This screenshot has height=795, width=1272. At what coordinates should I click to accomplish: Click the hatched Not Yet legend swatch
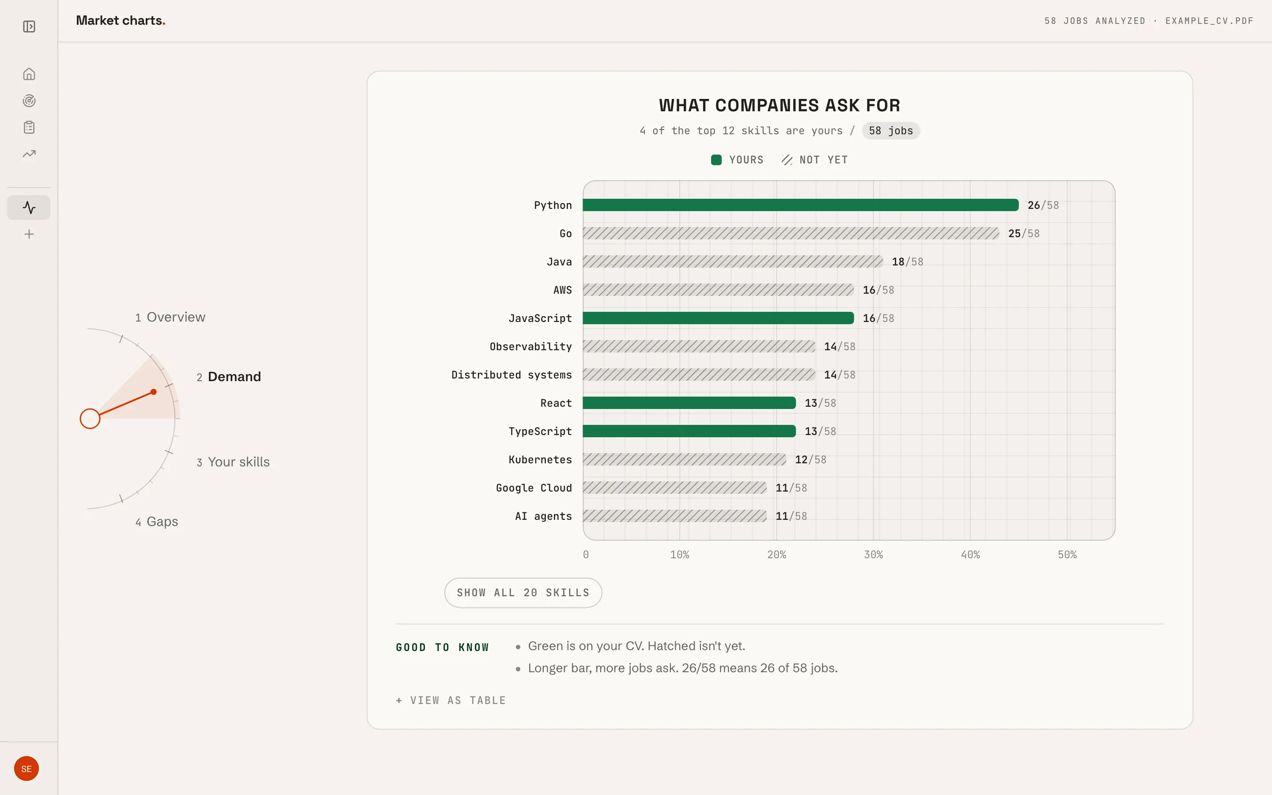[787, 160]
